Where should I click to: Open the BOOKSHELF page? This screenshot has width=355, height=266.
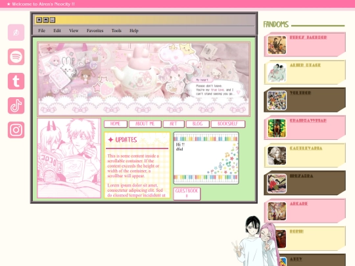tap(227, 124)
